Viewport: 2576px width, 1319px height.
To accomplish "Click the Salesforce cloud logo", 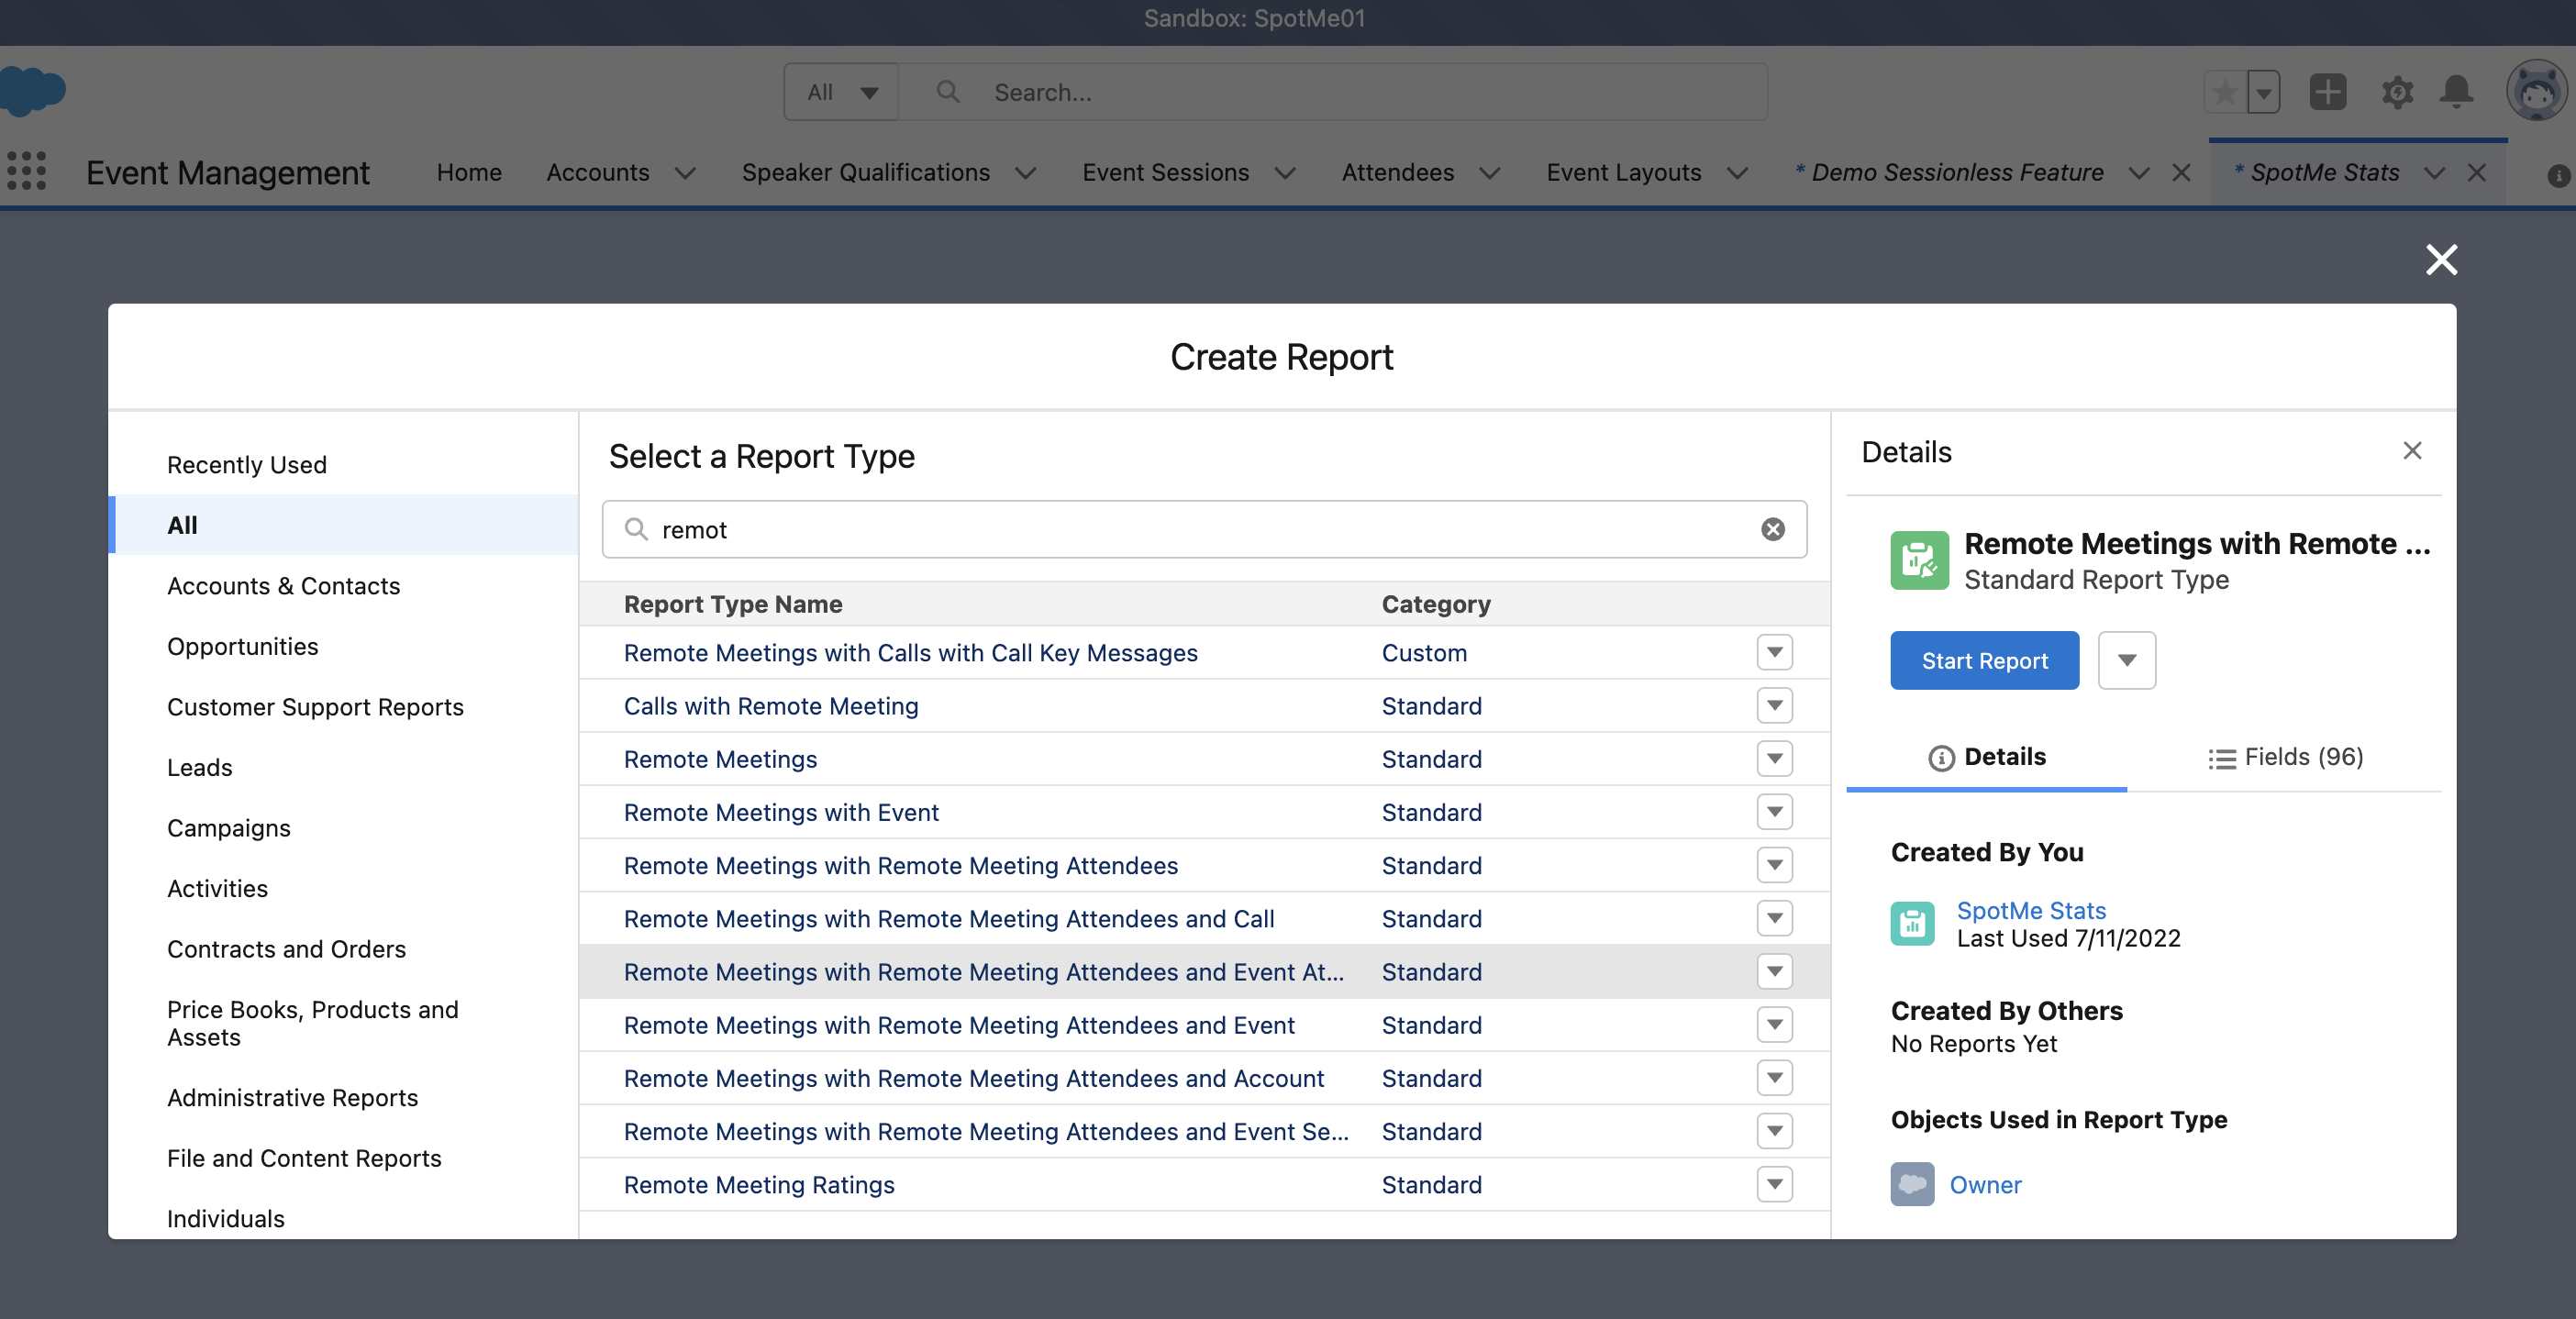I will tap(32, 91).
